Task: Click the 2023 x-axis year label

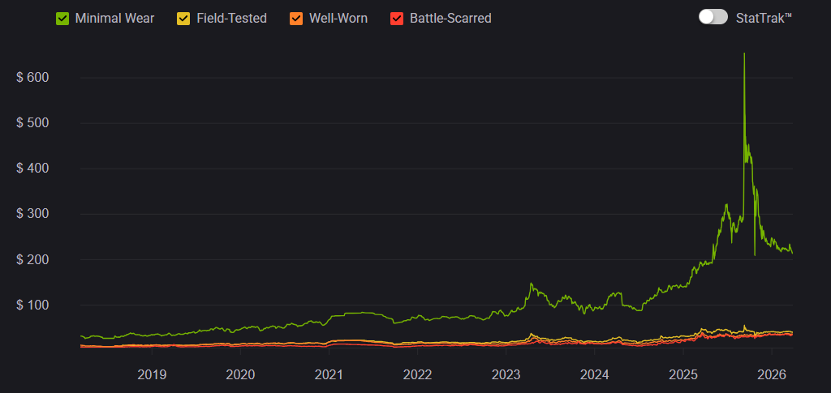Action: click(506, 374)
